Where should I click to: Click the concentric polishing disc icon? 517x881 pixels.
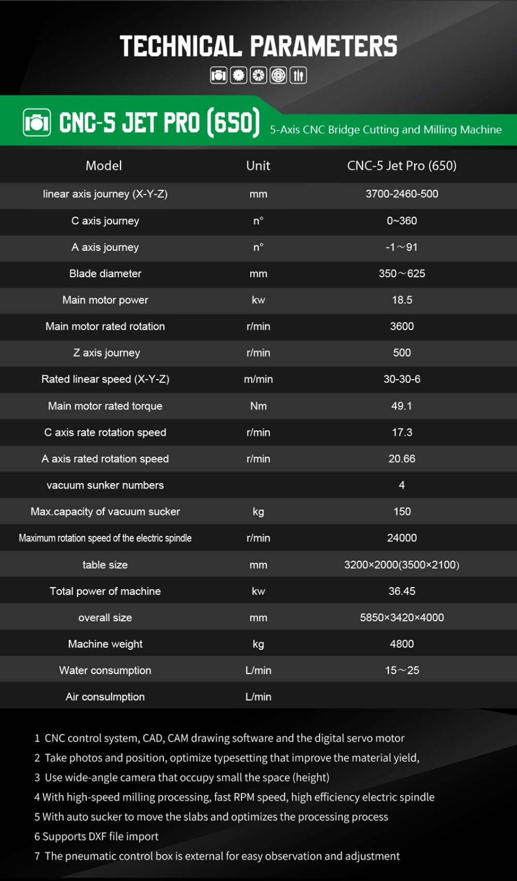click(x=278, y=76)
